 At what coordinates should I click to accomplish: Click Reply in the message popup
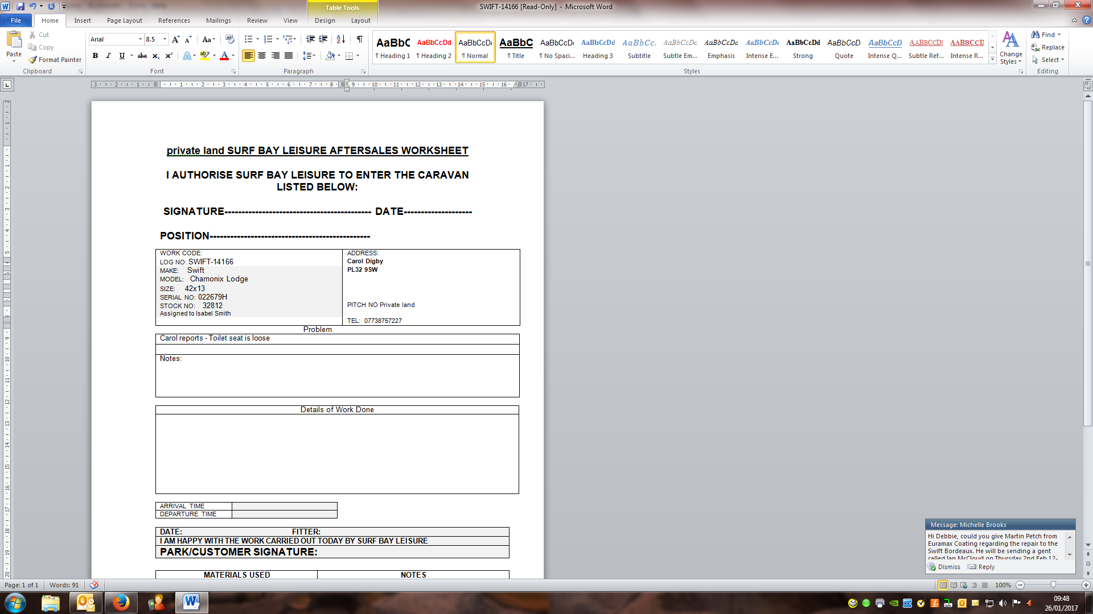986,567
